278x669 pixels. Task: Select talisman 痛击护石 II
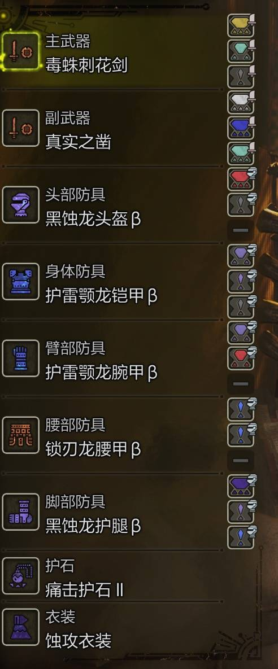85,590
